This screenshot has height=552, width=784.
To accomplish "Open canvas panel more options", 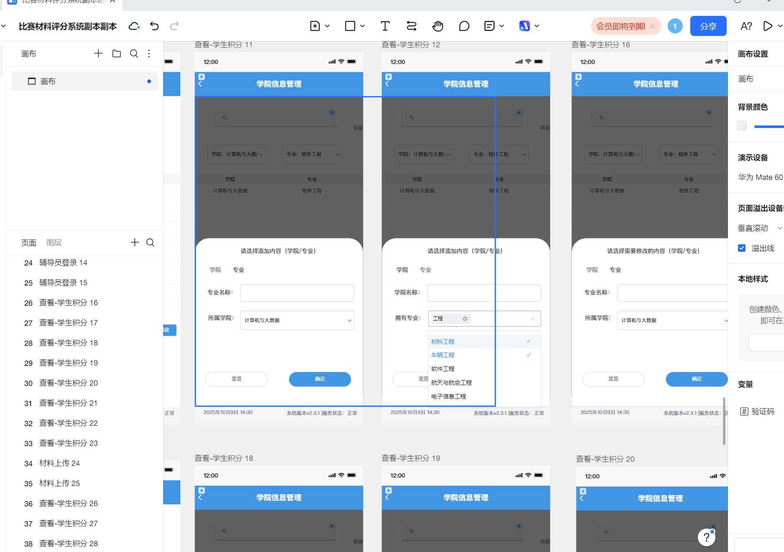I will [x=149, y=54].
